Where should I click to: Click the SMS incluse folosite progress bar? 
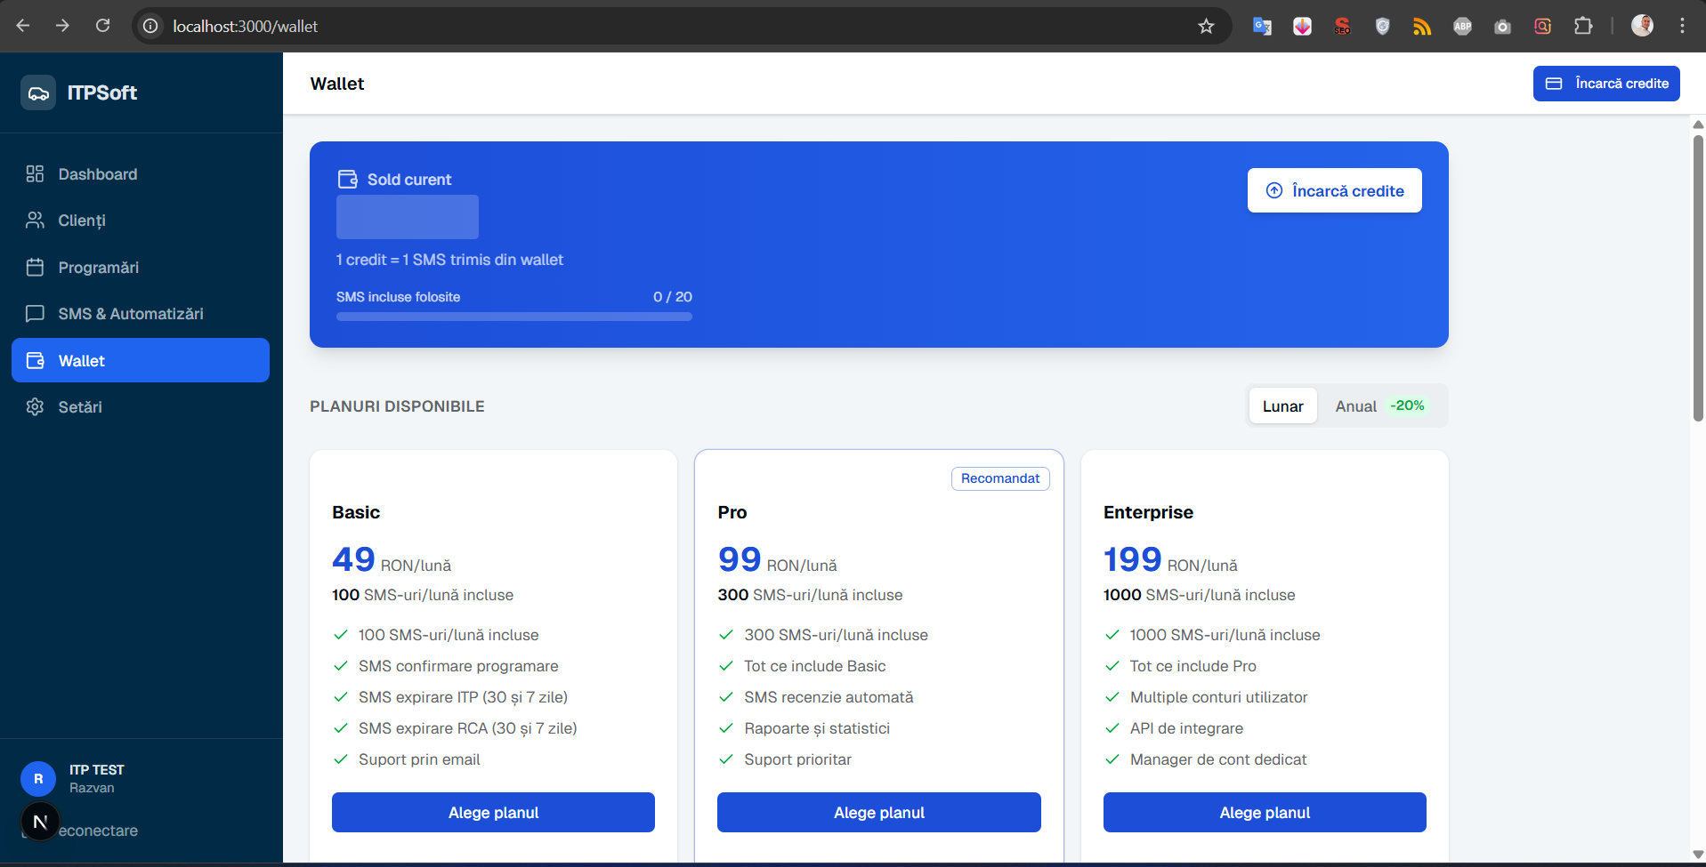(x=514, y=317)
